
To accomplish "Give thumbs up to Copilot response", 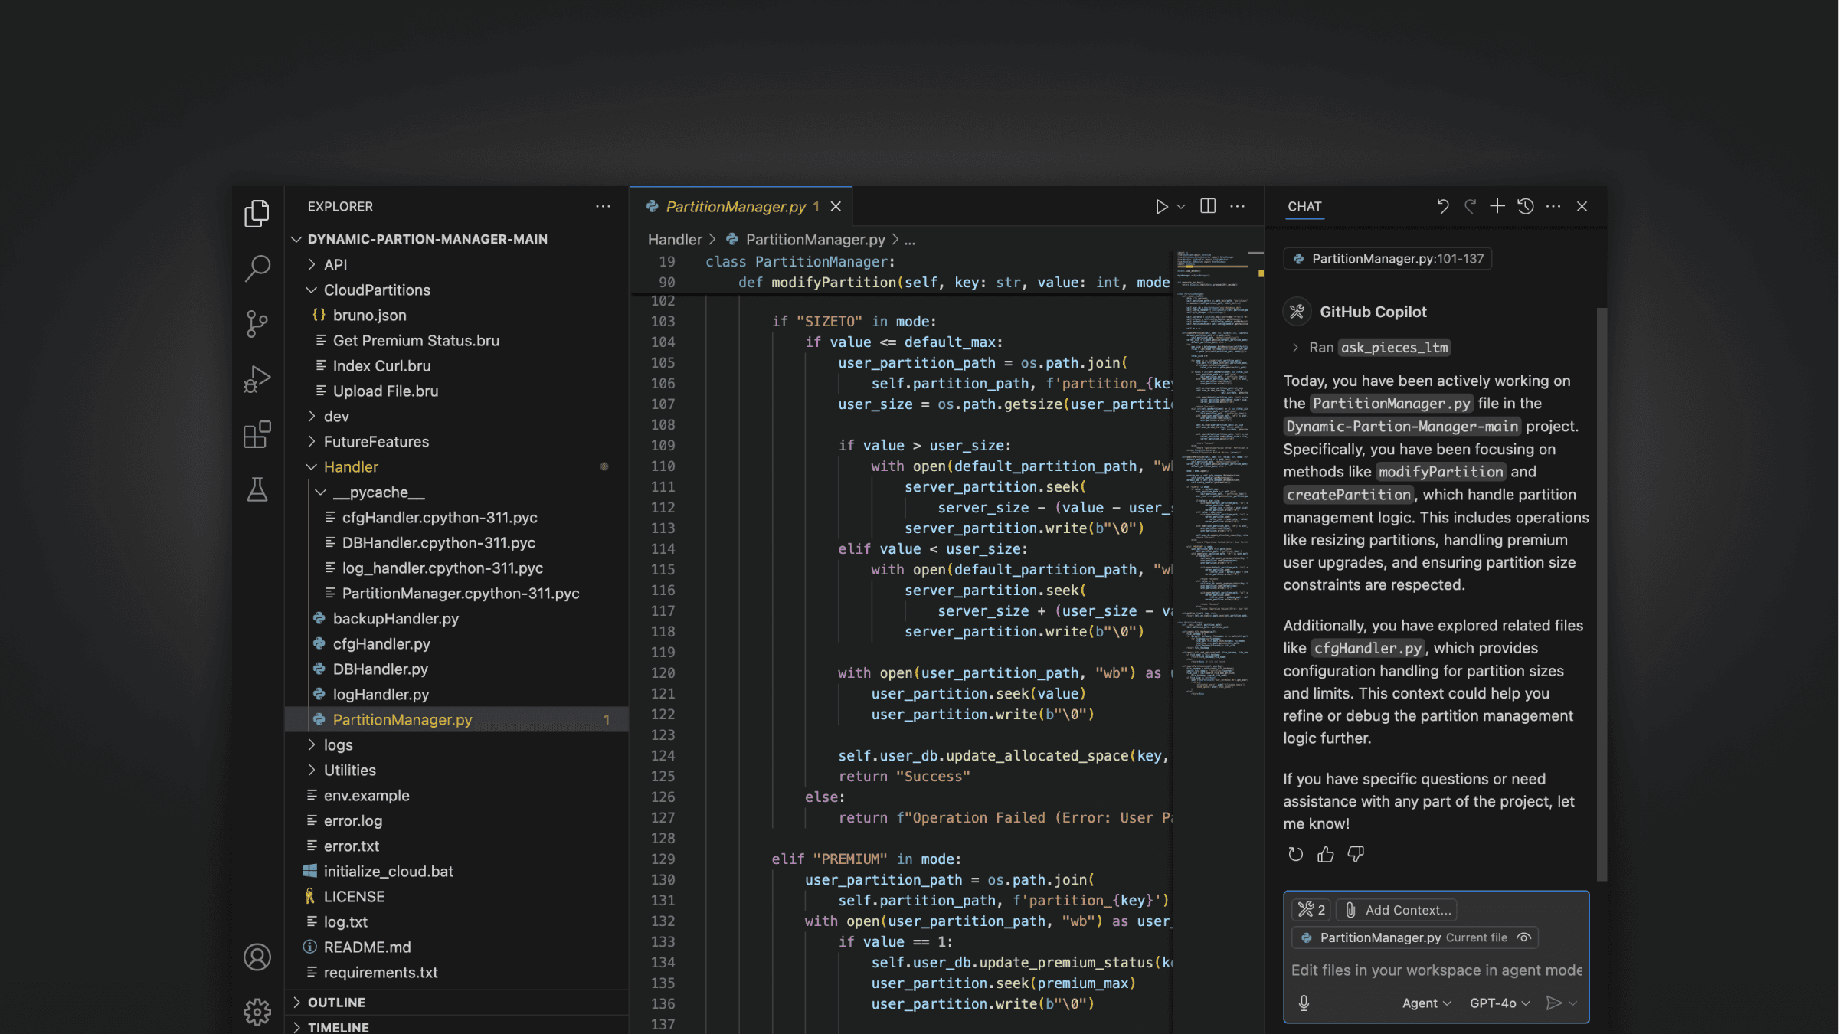I will (1326, 854).
